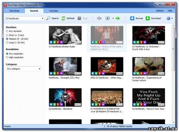Open the Any category dropdown
The width and height of the screenshot is (179, 132).
click(x=23, y=69)
